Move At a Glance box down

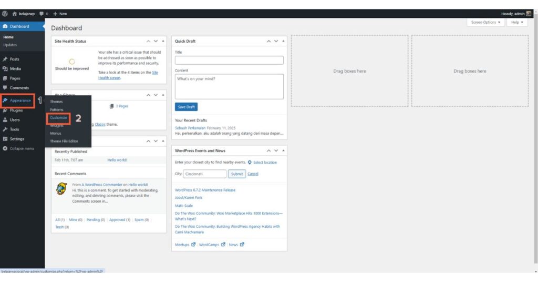[156, 95]
